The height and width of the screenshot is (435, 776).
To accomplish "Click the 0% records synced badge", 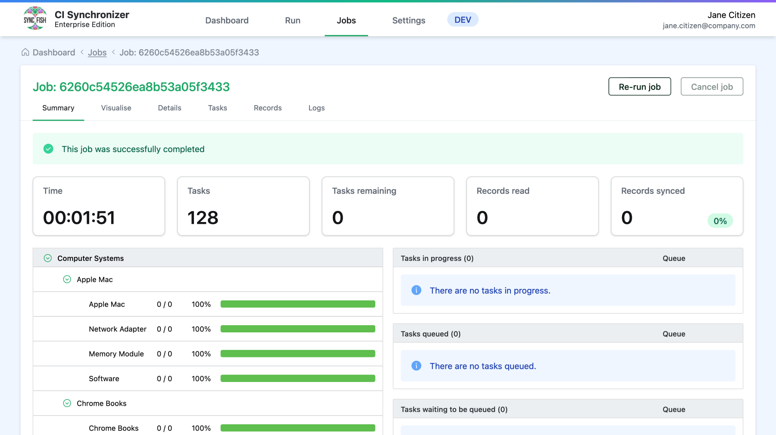I will 720,221.
